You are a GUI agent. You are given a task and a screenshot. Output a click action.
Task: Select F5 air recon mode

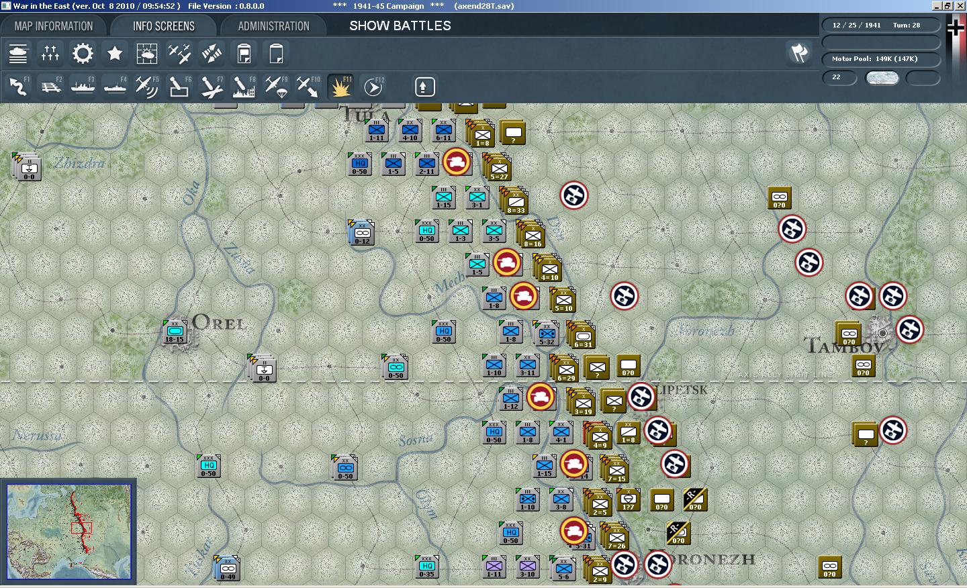tap(147, 87)
